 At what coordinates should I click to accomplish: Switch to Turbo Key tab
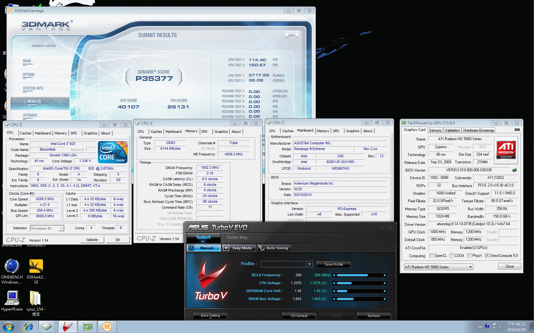click(x=237, y=237)
